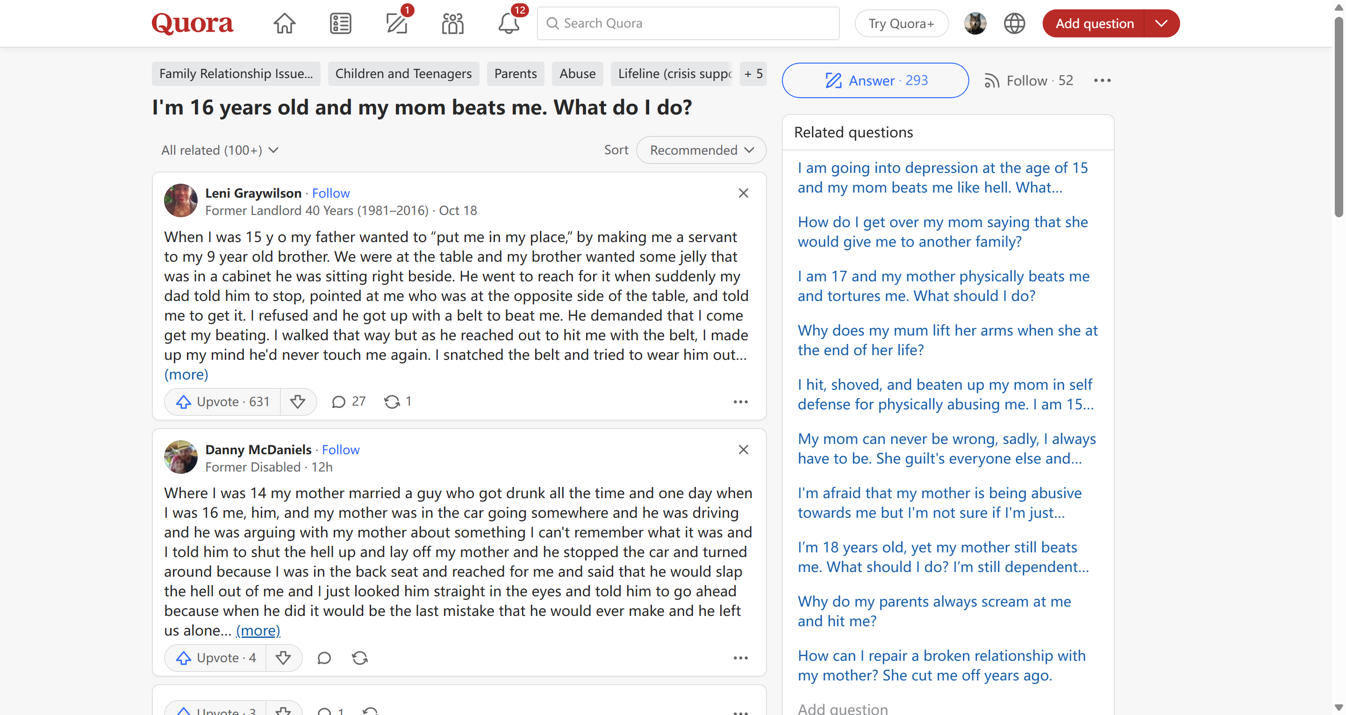Expand the arrow beside Add question
Viewport: 1346px width, 715px height.
(1161, 23)
